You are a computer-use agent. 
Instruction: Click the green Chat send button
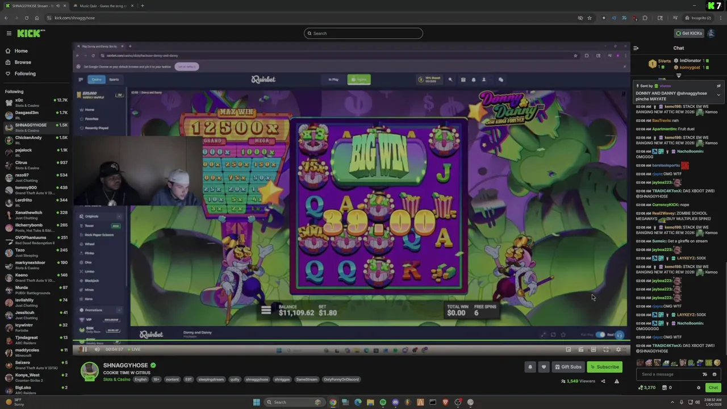click(713, 388)
